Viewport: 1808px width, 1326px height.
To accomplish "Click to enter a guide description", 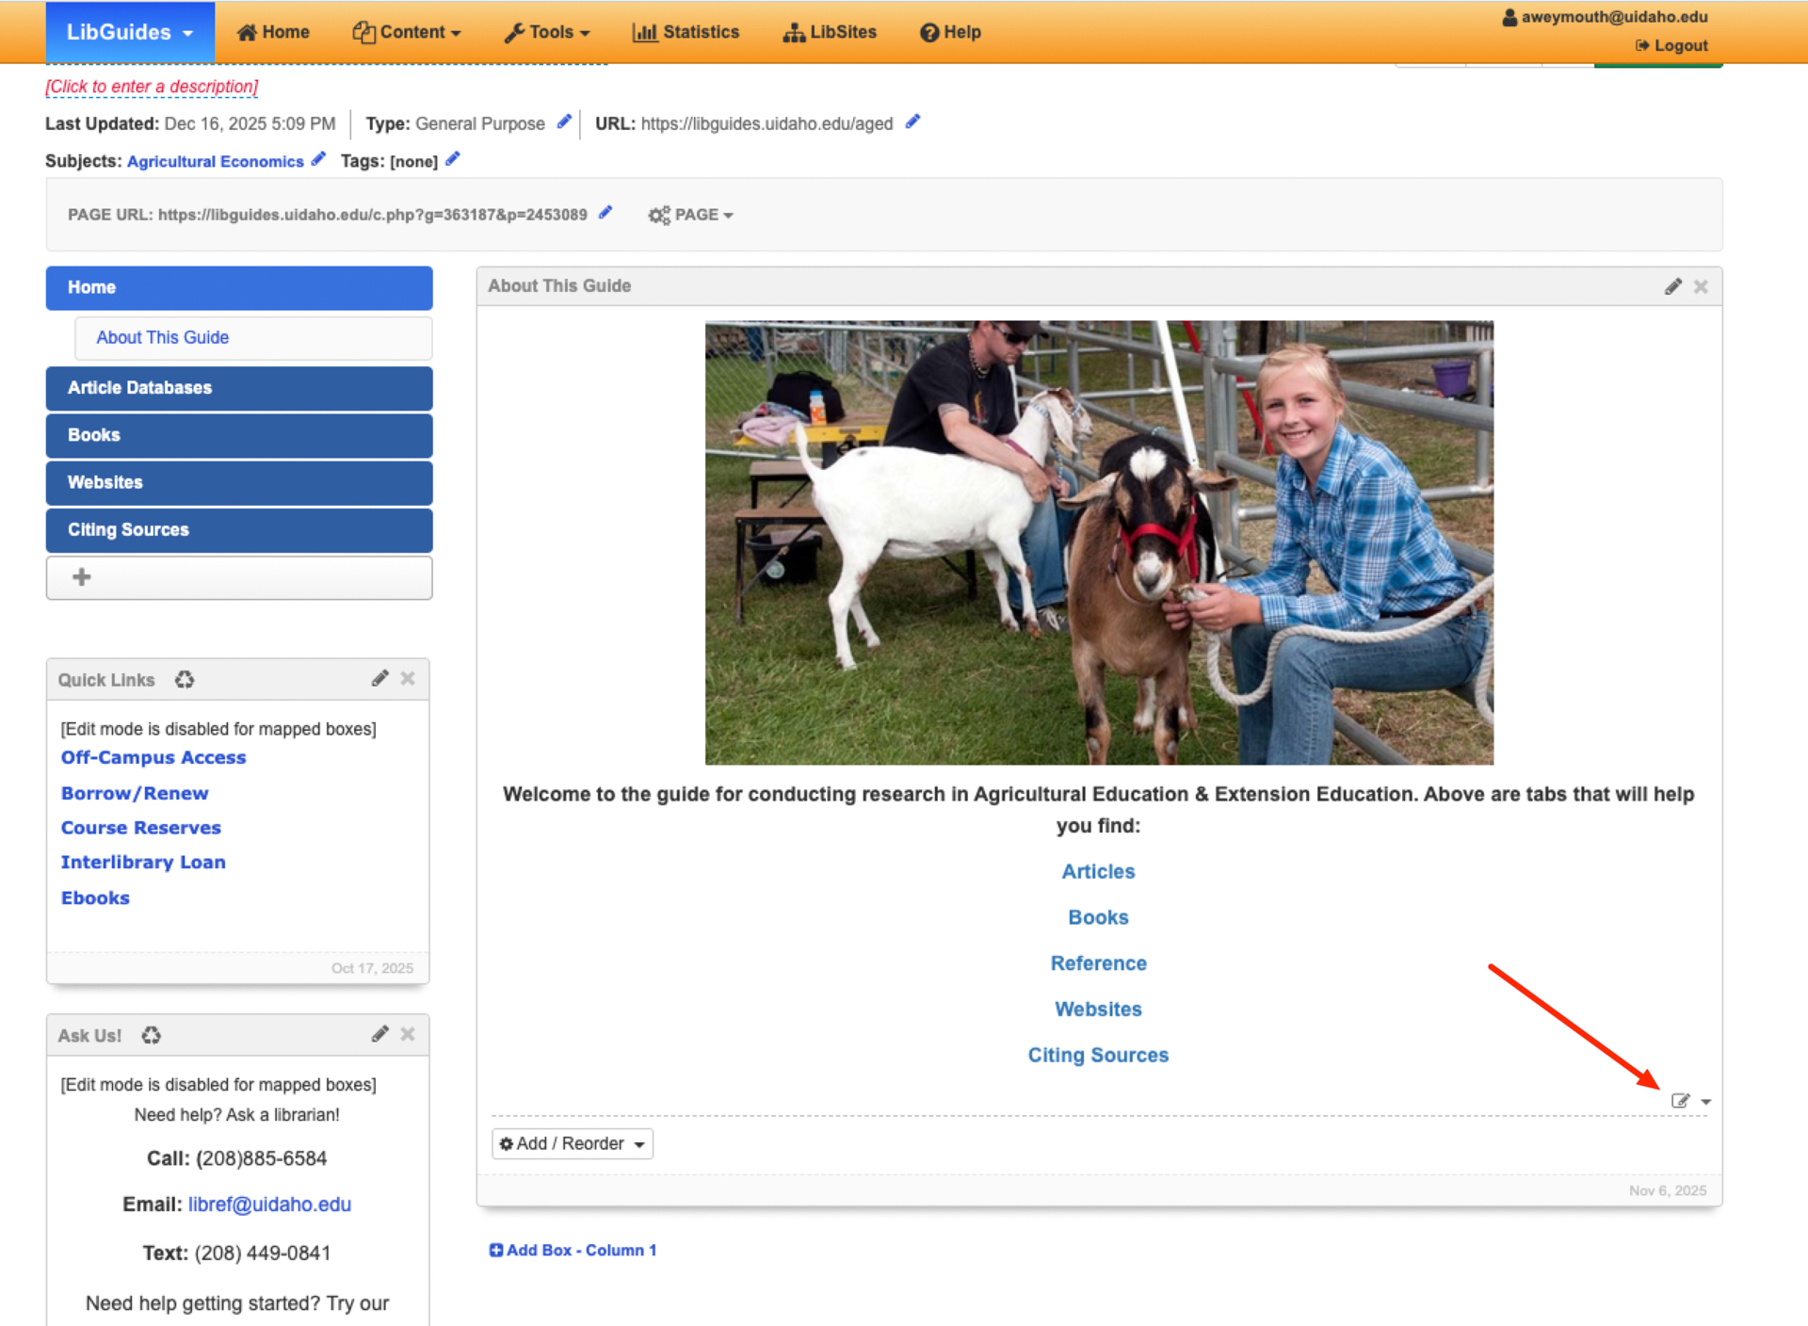I will (x=152, y=87).
